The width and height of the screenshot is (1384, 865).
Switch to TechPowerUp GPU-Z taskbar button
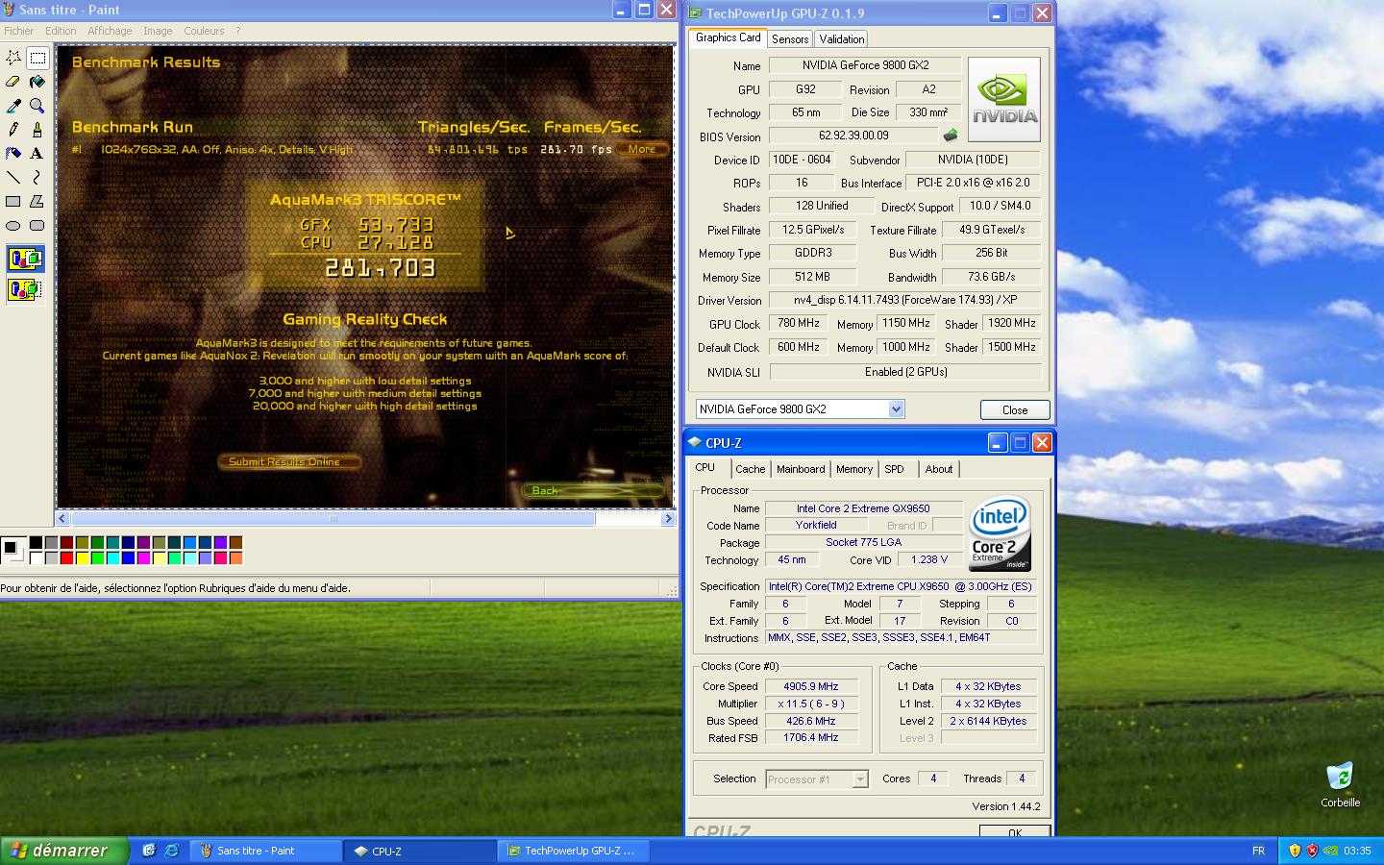[x=575, y=851]
